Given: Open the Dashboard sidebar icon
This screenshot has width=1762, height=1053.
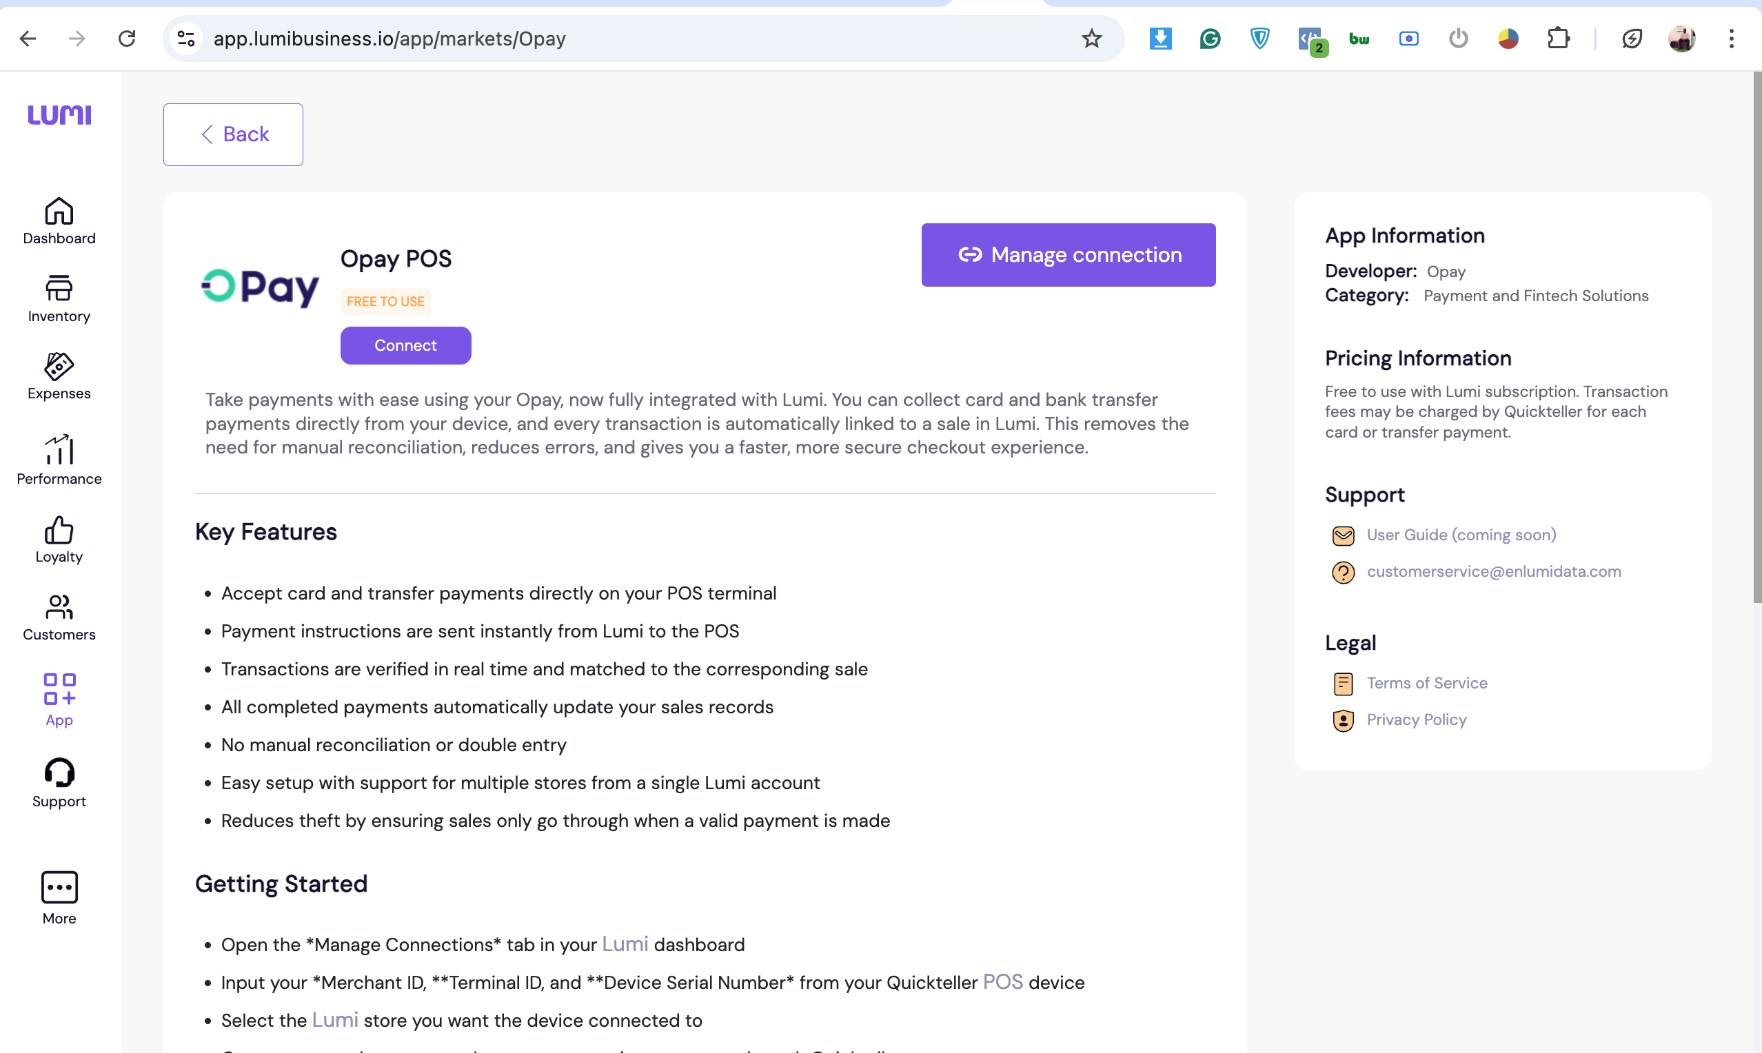Looking at the screenshot, I should 59,212.
